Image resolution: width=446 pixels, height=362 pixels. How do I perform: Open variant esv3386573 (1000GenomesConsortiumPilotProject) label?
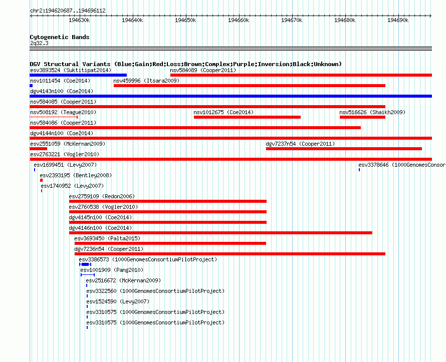point(148,259)
